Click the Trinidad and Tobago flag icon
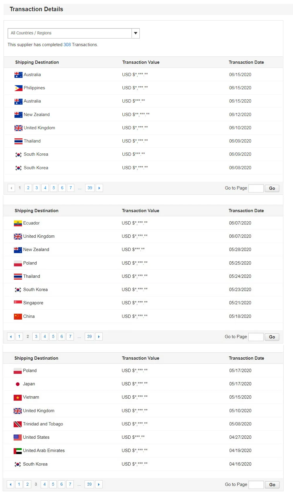 point(18,424)
